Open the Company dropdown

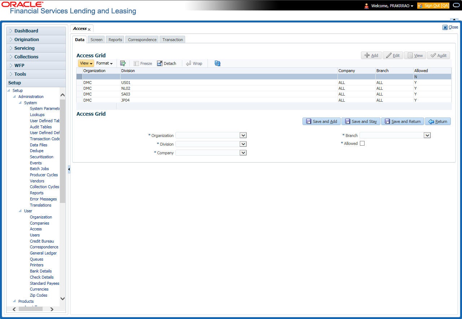pos(243,153)
